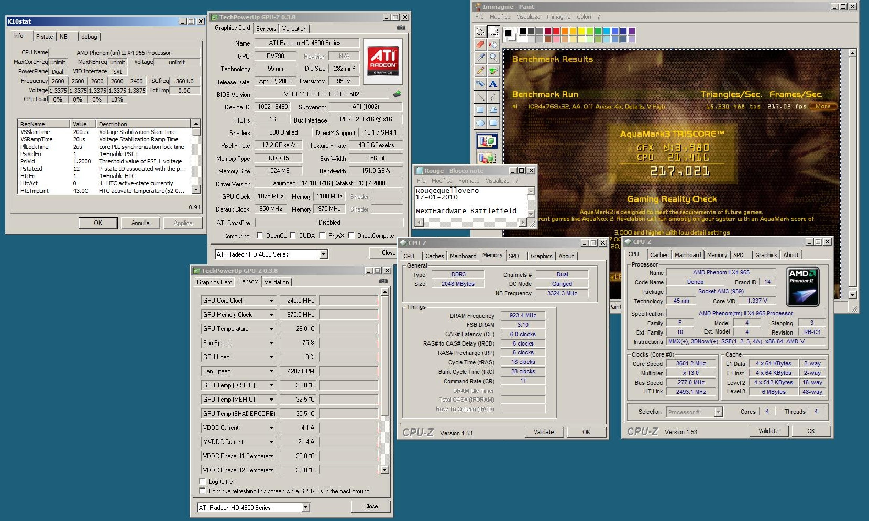
Task: Click the OK button in K10stat
Action: (x=98, y=223)
